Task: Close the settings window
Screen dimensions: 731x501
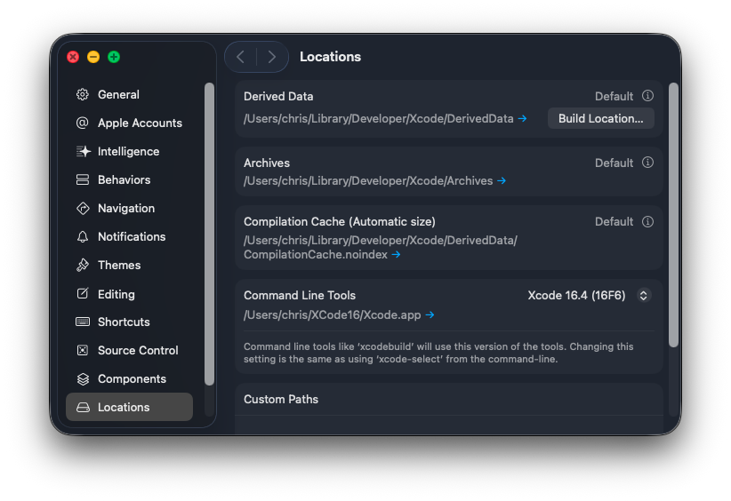Action: click(x=73, y=57)
